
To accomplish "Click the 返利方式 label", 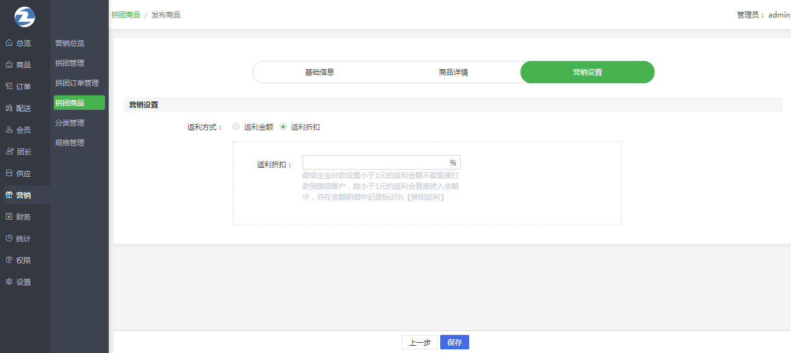I will (x=205, y=127).
